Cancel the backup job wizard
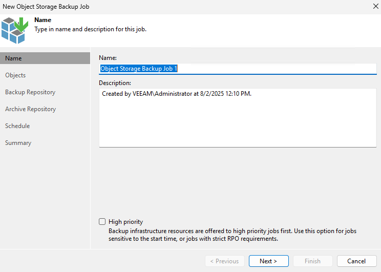Screen dimensions: 381x272 tap(356, 261)
